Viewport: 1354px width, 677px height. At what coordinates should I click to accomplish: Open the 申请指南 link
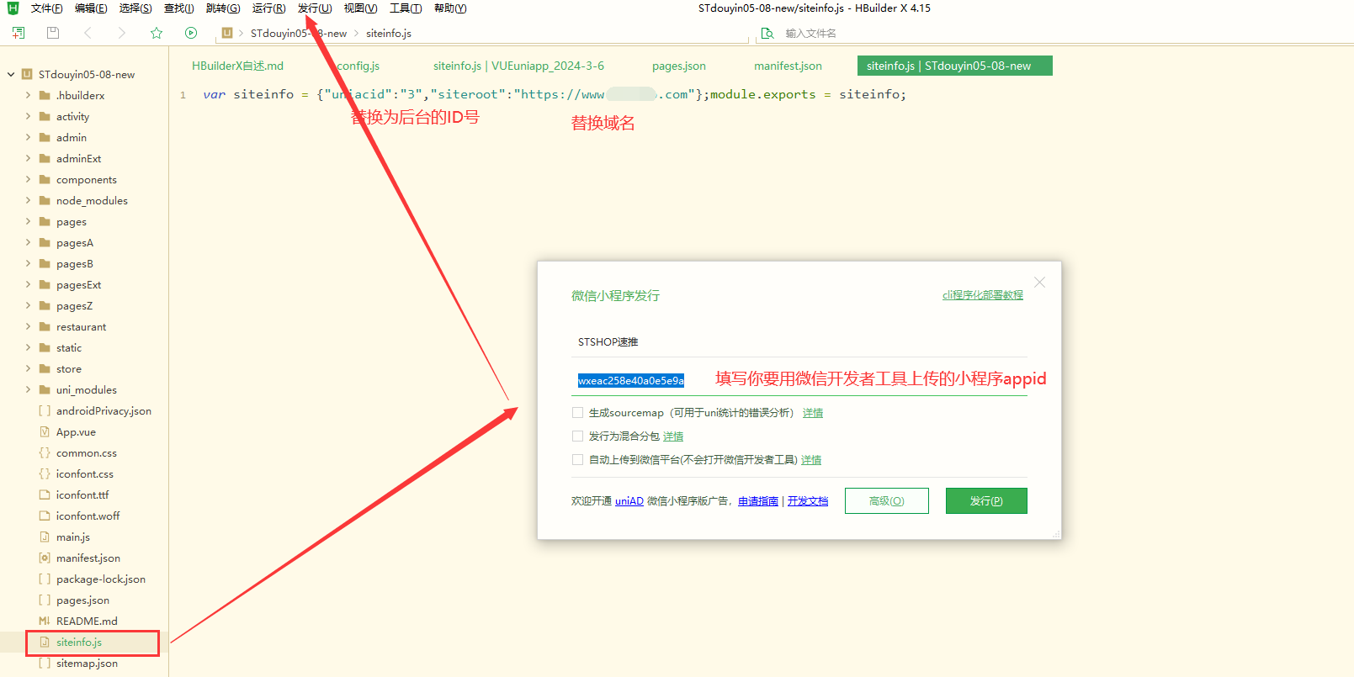758,500
